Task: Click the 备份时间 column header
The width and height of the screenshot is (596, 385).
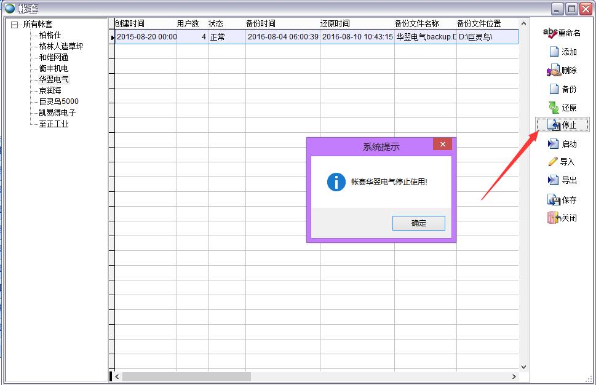Action: pos(261,24)
